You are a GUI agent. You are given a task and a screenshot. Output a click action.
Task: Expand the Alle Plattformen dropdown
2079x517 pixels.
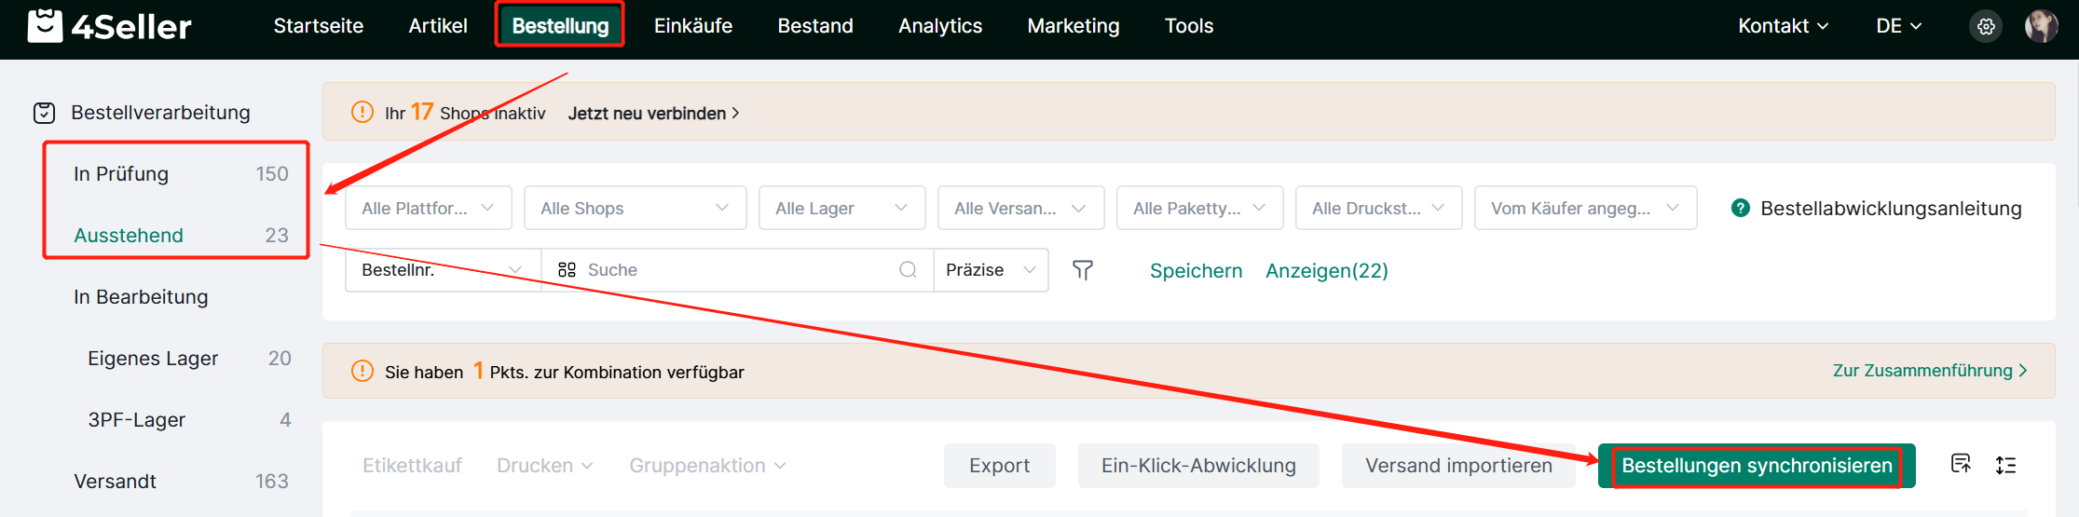pyautogui.click(x=428, y=208)
